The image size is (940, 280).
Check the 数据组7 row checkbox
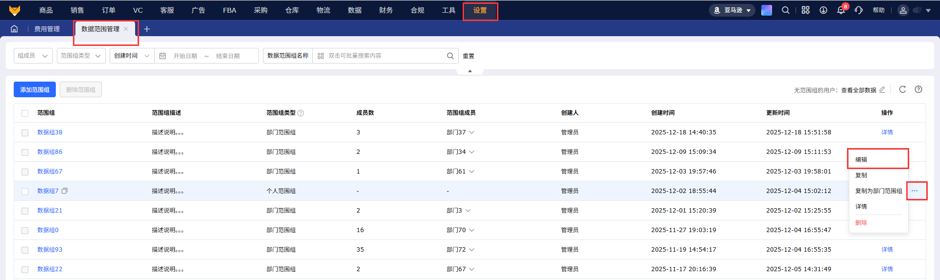25,191
